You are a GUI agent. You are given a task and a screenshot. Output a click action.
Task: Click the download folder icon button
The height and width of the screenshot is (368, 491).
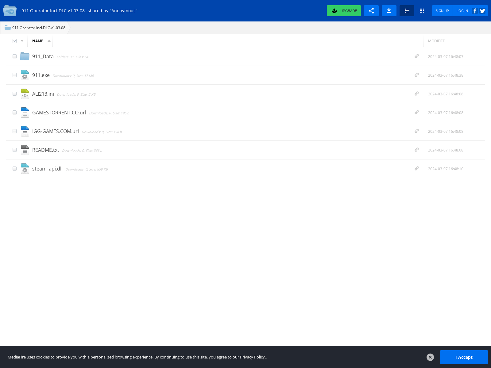(389, 11)
